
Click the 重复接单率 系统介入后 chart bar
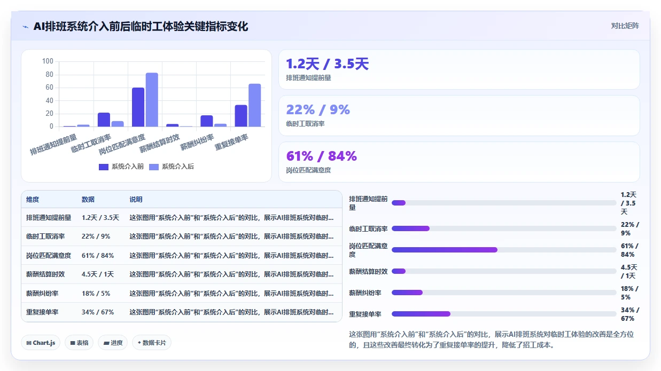tap(254, 105)
